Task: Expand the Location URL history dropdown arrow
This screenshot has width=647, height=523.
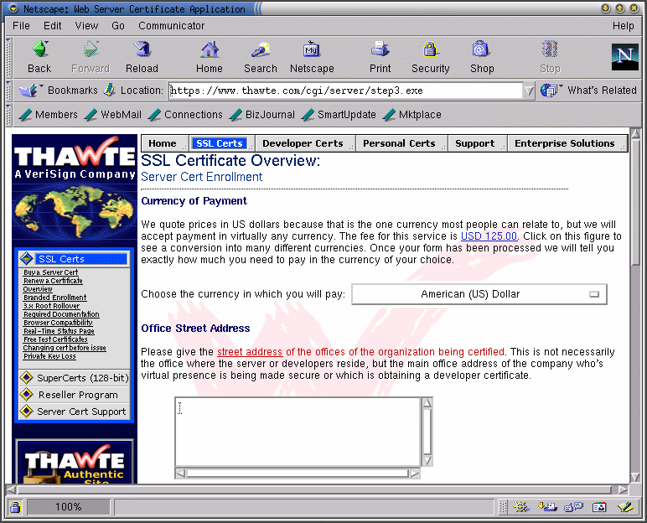Action: (528, 91)
